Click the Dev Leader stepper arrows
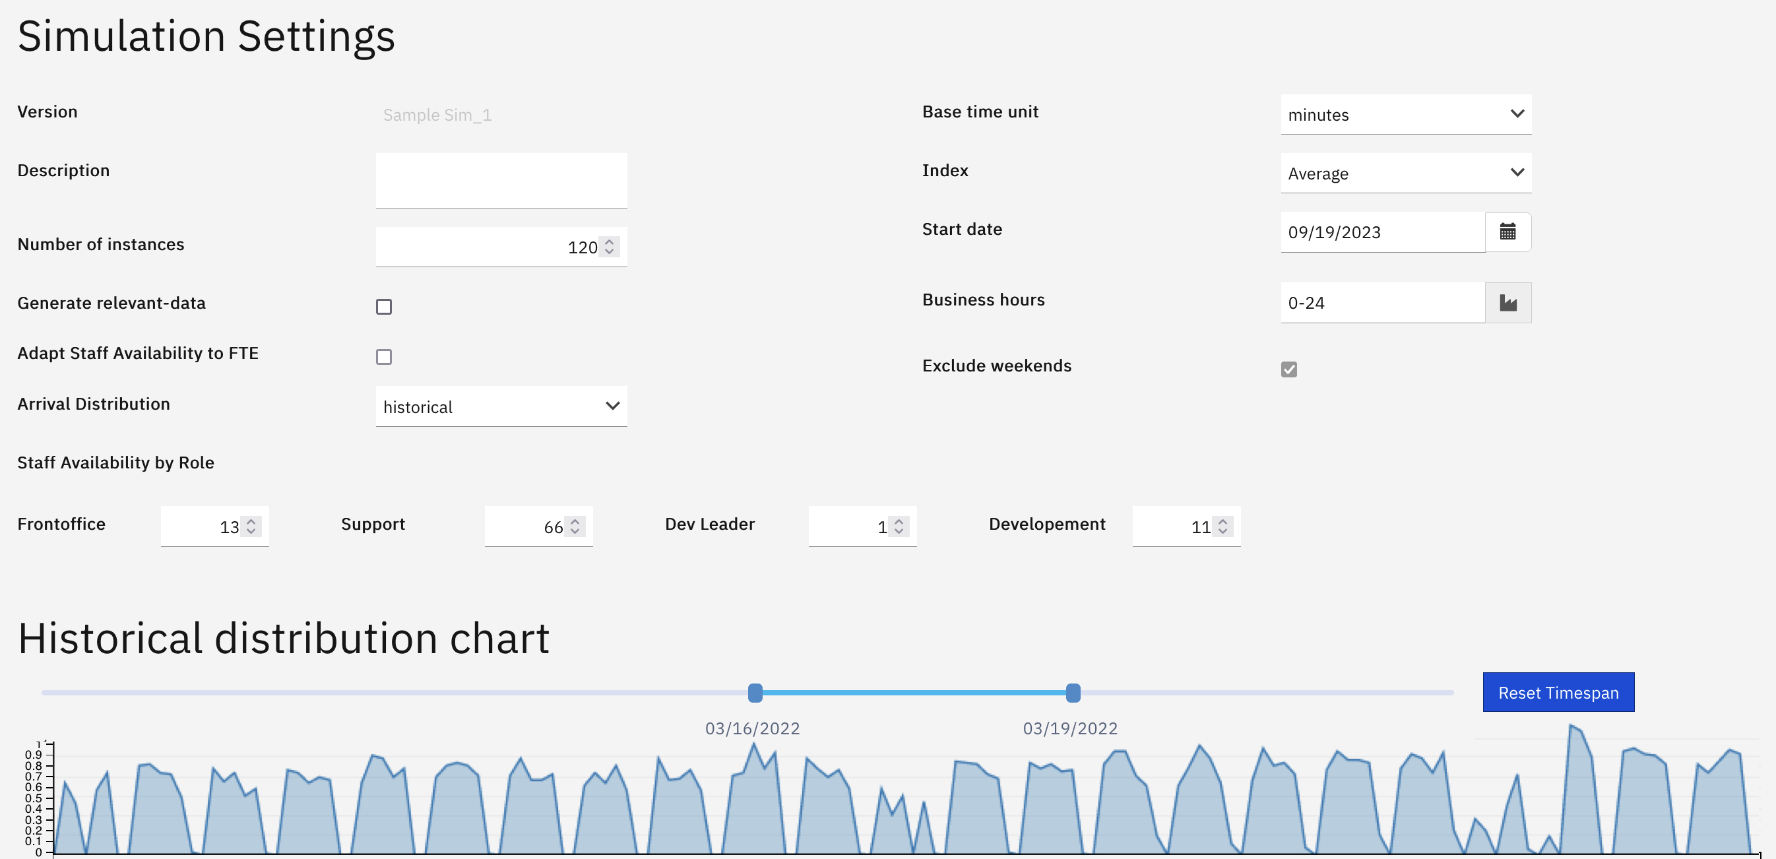This screenshot has height=859, width=1776. pyautogui.click(x=899, y=526)
